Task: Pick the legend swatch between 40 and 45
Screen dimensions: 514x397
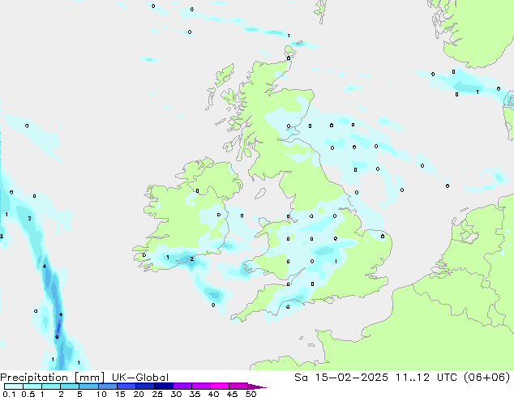Action: click(220, 386)
